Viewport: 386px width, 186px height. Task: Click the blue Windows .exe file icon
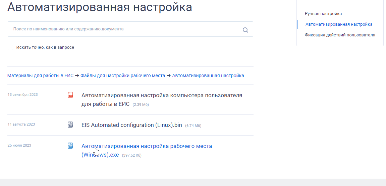click(70, 146)
